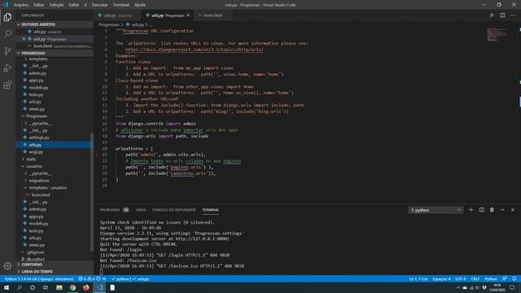Open the Arquivo menu
521x293 pixels.
[x=20, y=5]
